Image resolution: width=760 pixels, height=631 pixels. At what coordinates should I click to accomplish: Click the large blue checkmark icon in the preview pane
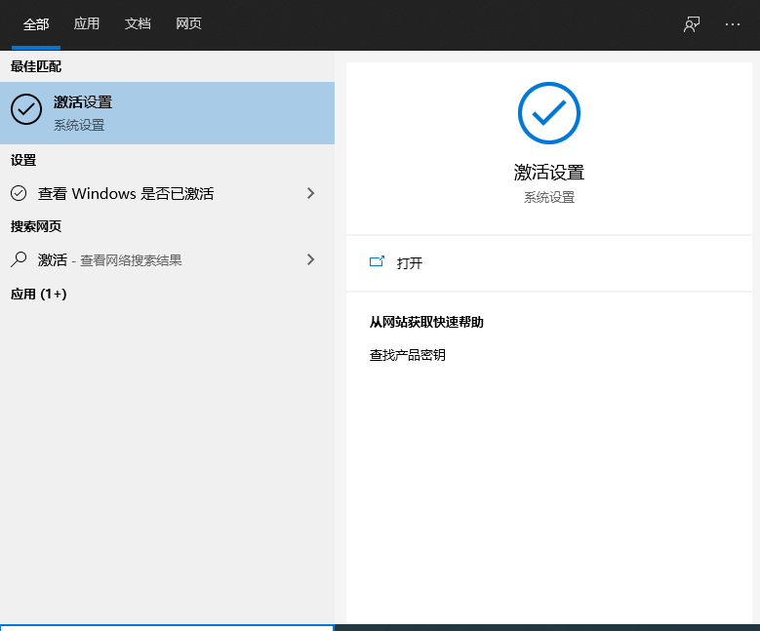pos(548,113)
